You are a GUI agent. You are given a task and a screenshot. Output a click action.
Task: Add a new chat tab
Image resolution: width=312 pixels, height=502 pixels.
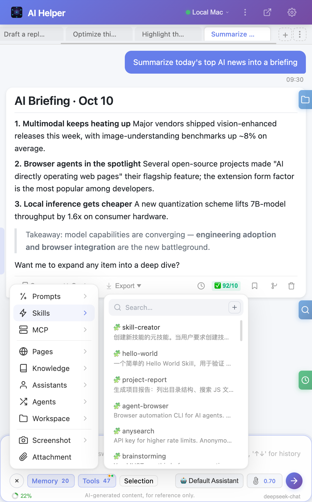[285, 35]
